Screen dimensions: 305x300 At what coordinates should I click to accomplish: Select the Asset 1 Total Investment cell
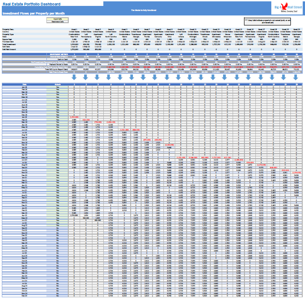coord(74,44)
